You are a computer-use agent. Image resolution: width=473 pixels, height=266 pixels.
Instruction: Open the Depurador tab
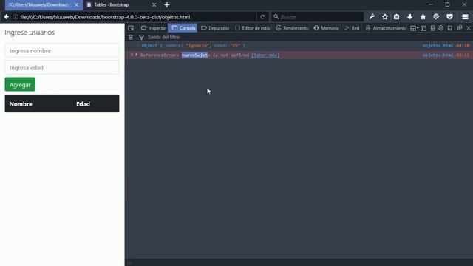pyautogui.click(x=215, y=28)
